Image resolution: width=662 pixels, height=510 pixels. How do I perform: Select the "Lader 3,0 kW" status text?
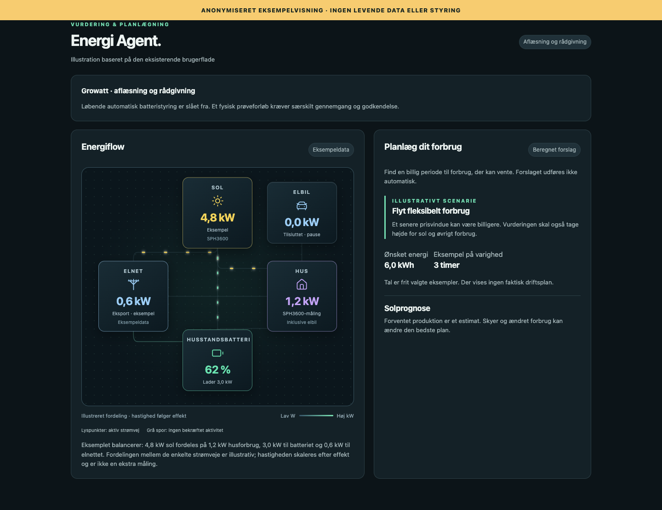217,382
